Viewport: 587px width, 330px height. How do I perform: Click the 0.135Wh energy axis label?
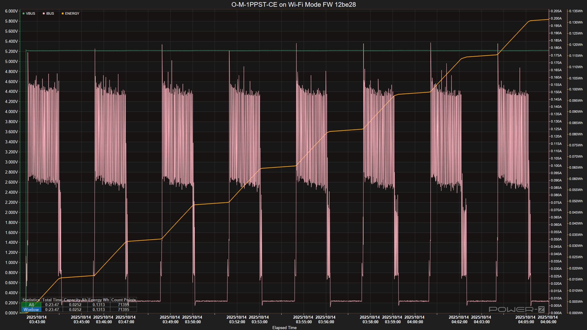coord(576,11)
